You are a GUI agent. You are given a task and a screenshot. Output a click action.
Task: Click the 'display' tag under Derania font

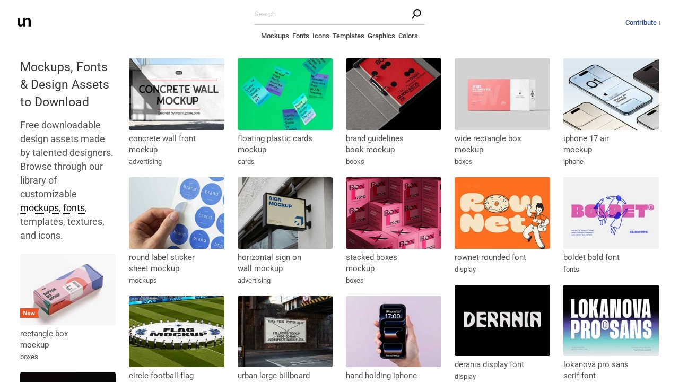pyautogui.click(x=465, y=376)
